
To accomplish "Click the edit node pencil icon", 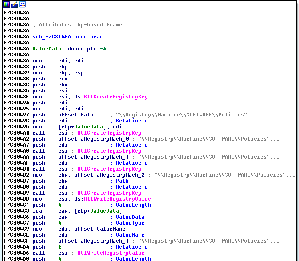I will [x=14, y=4].
